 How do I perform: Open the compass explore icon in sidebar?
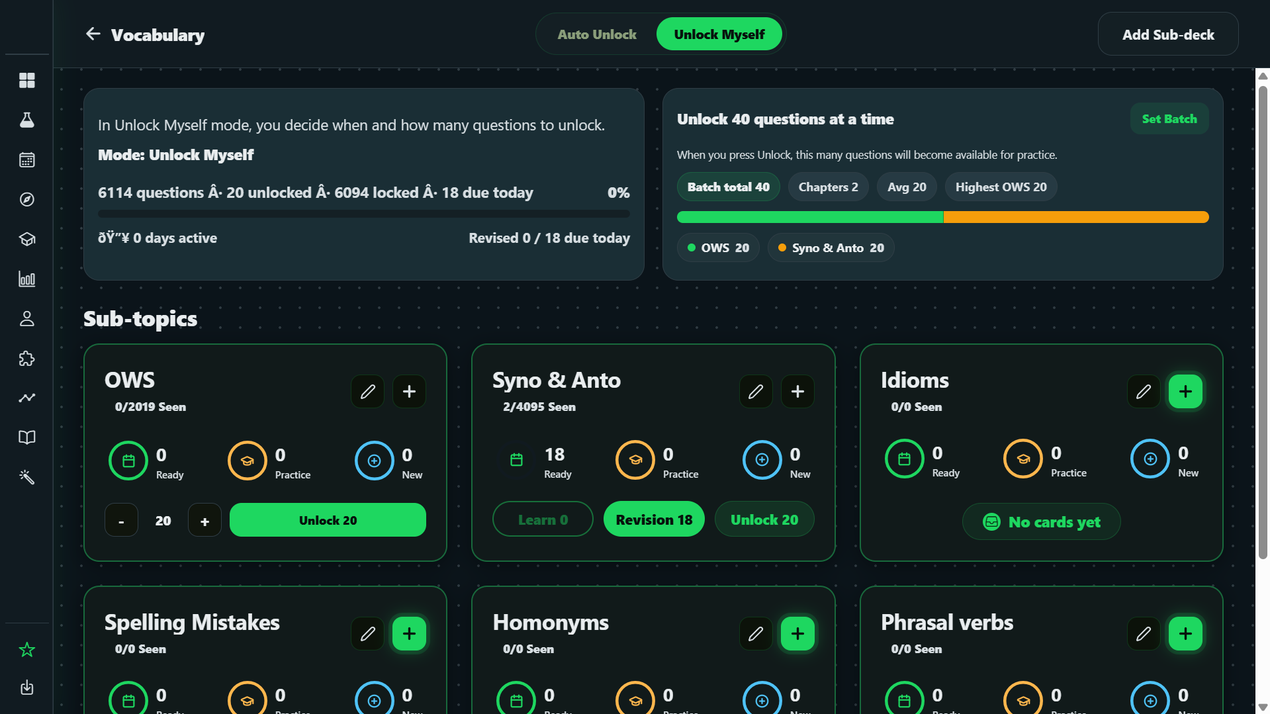tap(27, 199)
